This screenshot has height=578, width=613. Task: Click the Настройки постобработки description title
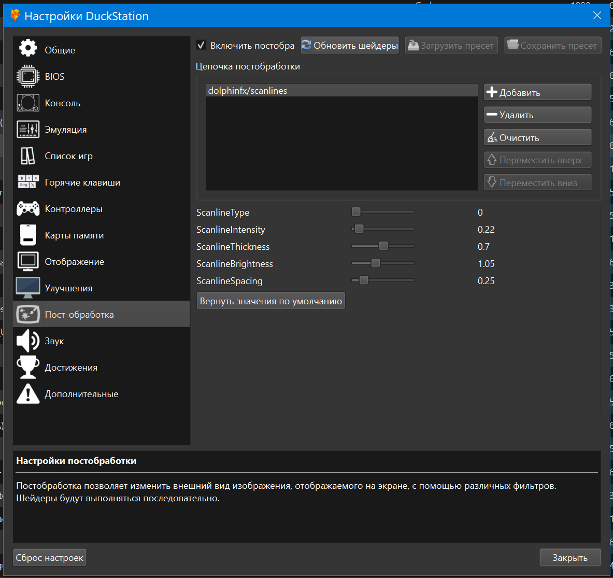76,461
